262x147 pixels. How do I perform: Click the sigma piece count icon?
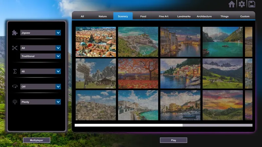click(x=15, y=71)
